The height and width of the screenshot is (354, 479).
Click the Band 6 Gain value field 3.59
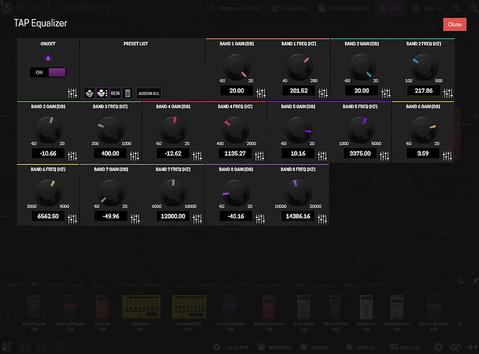[x=423, y=154]
